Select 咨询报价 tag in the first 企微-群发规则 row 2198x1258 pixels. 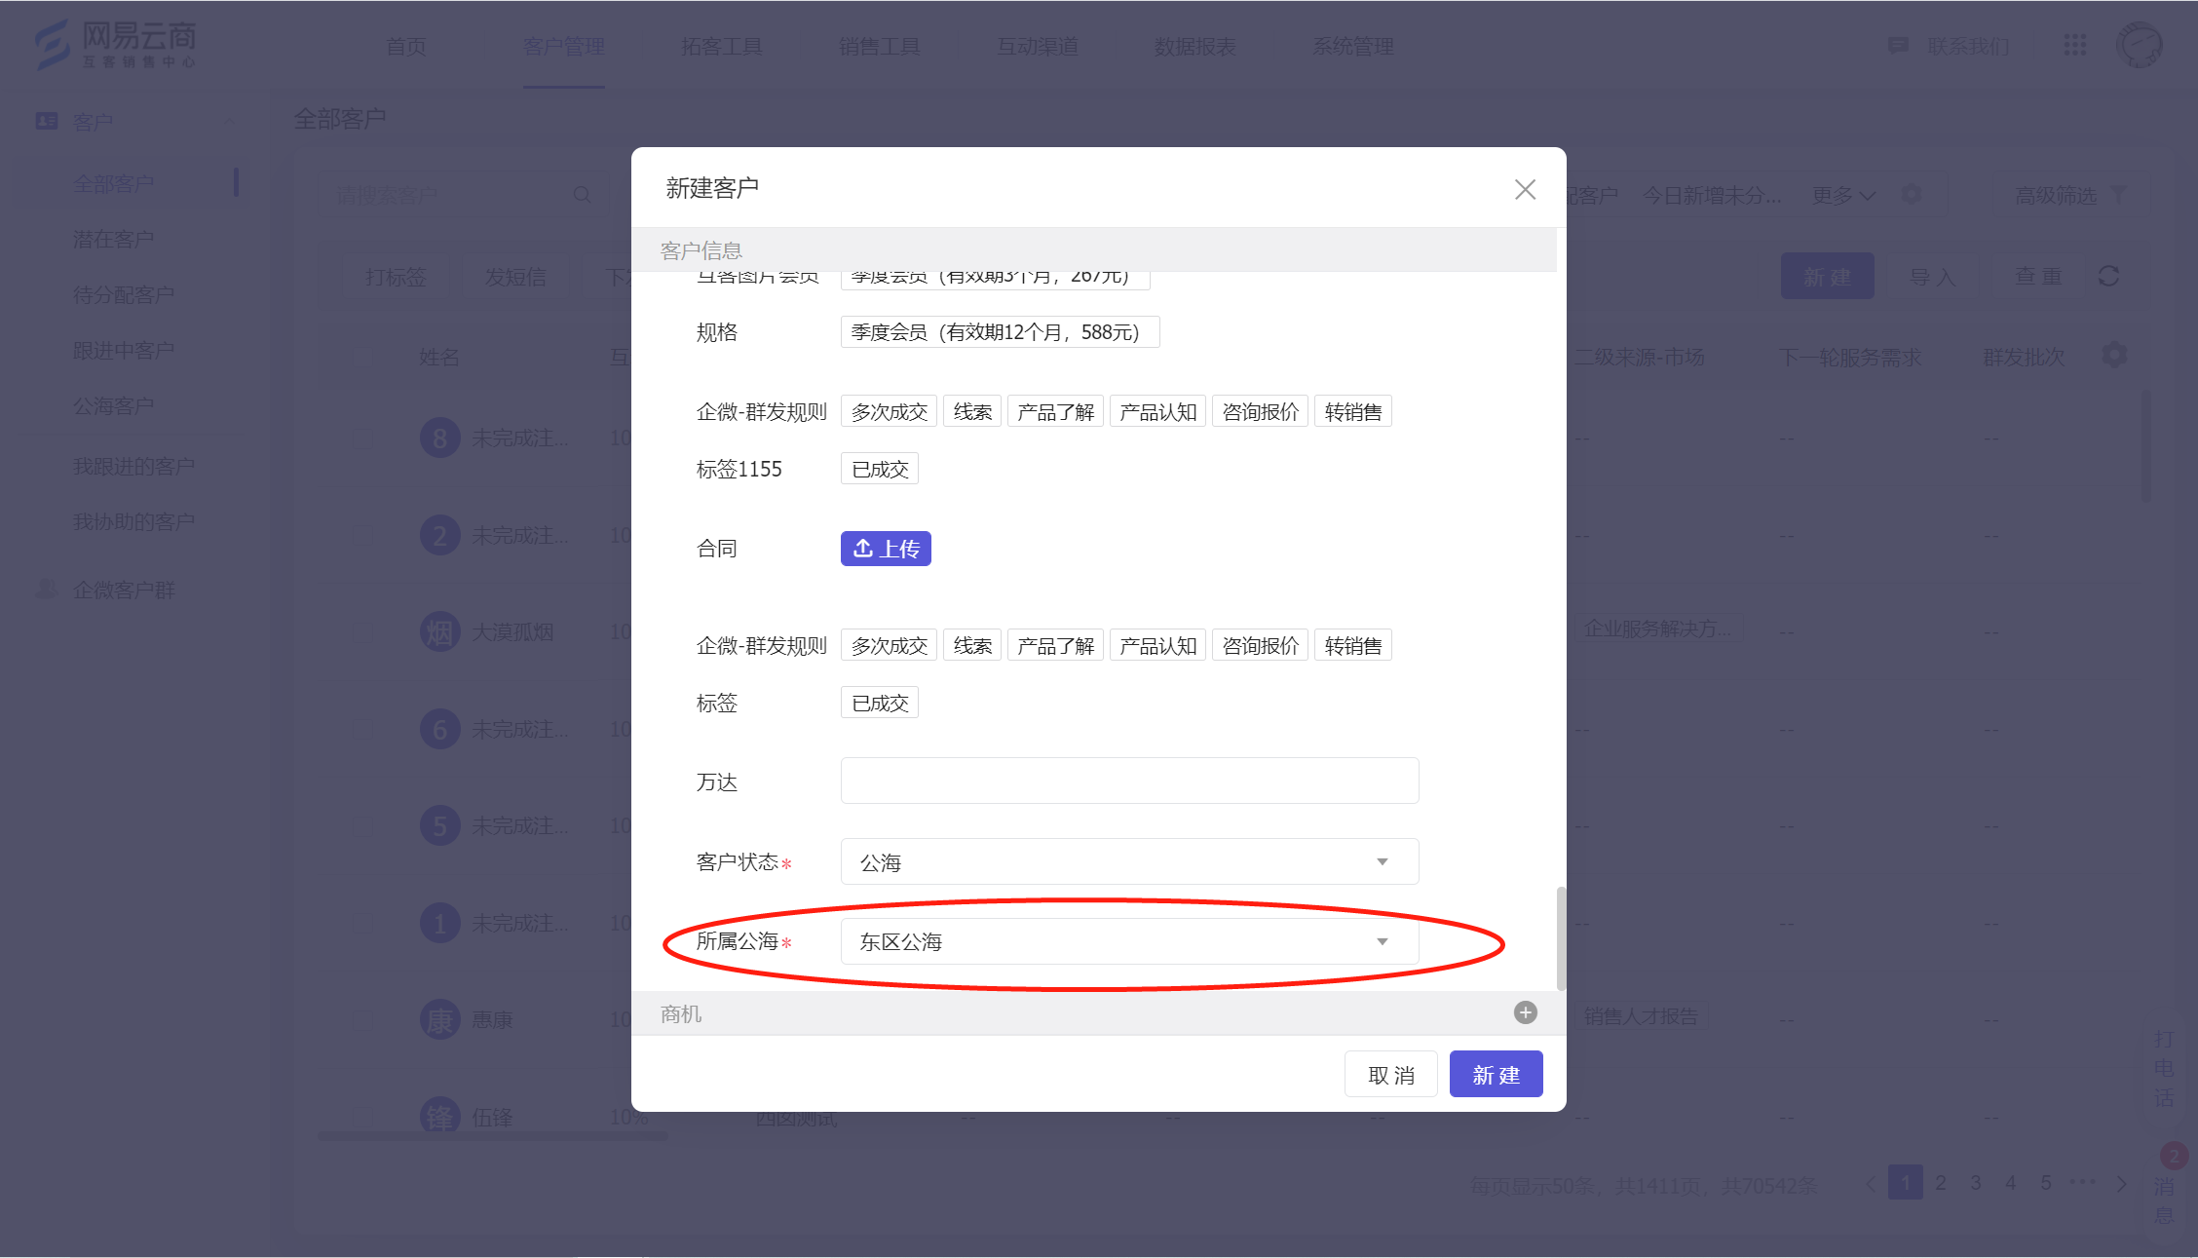click(1260, 411)
